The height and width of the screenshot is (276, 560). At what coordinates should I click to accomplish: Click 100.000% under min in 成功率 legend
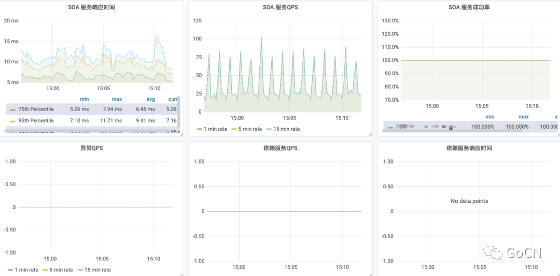(x=483, y=127)
